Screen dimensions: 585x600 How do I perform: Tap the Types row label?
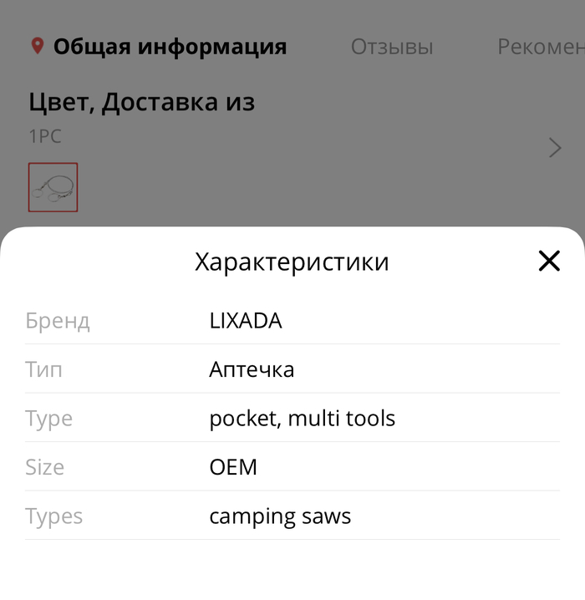click(x=53, y=516)
